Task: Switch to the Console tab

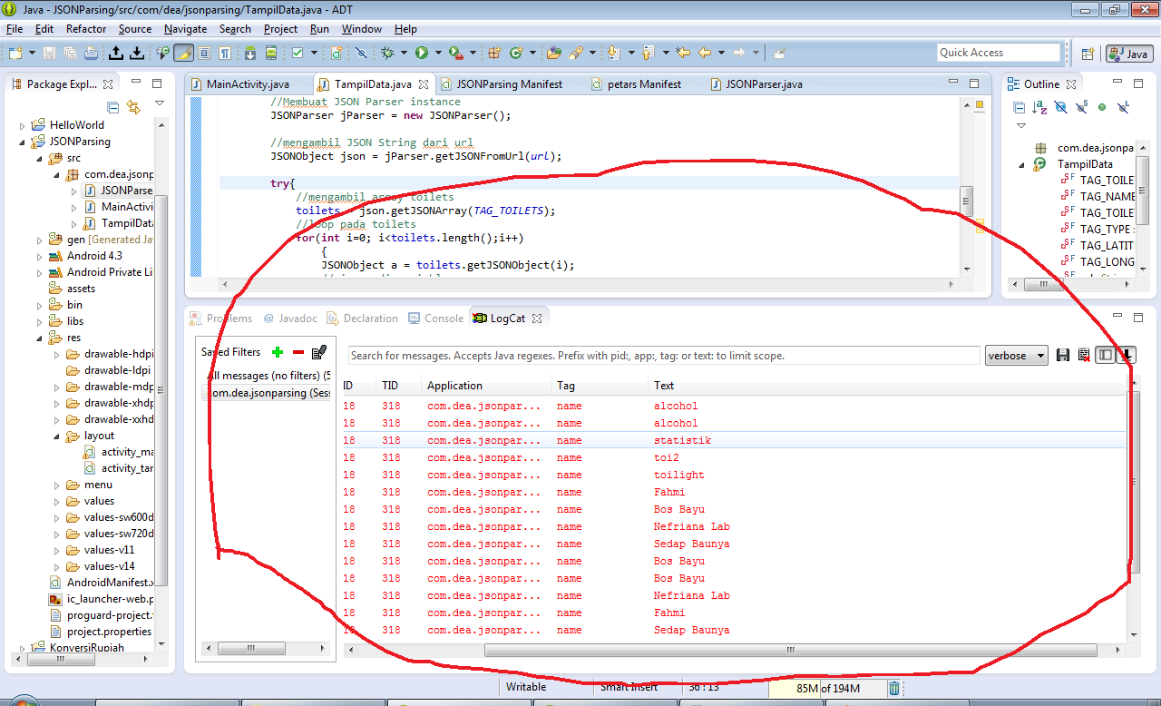Action: (436, 319)
